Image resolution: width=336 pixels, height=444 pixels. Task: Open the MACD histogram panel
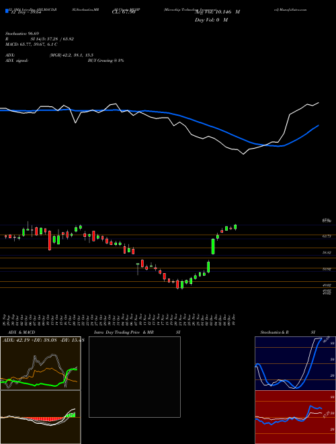[40, 417]
